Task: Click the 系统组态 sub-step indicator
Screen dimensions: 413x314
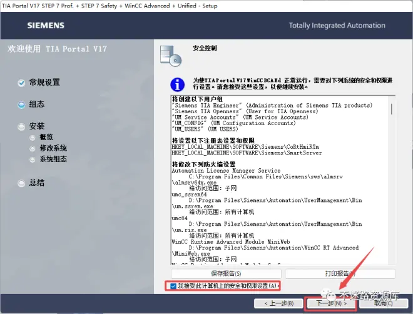Action: click(33, 160)
